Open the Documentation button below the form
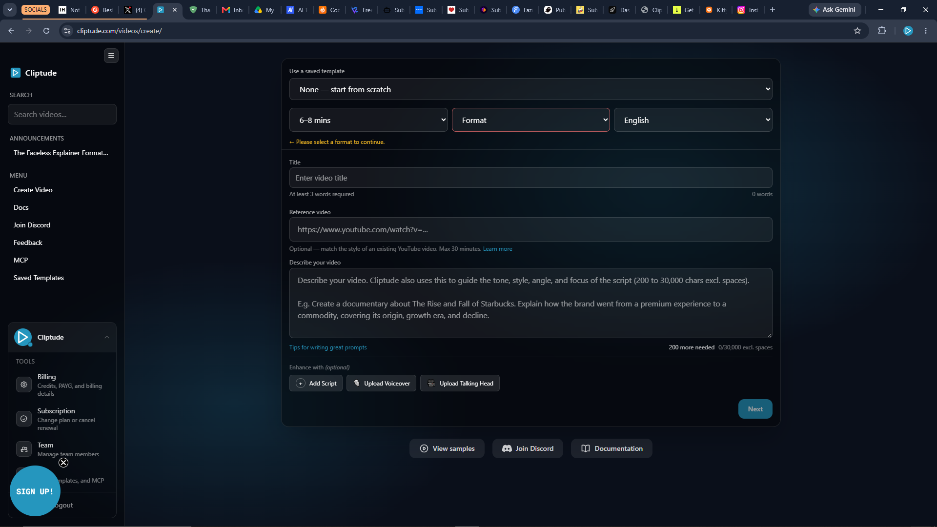The height and width of the screenshot is (527, 937). pos(611,448)
